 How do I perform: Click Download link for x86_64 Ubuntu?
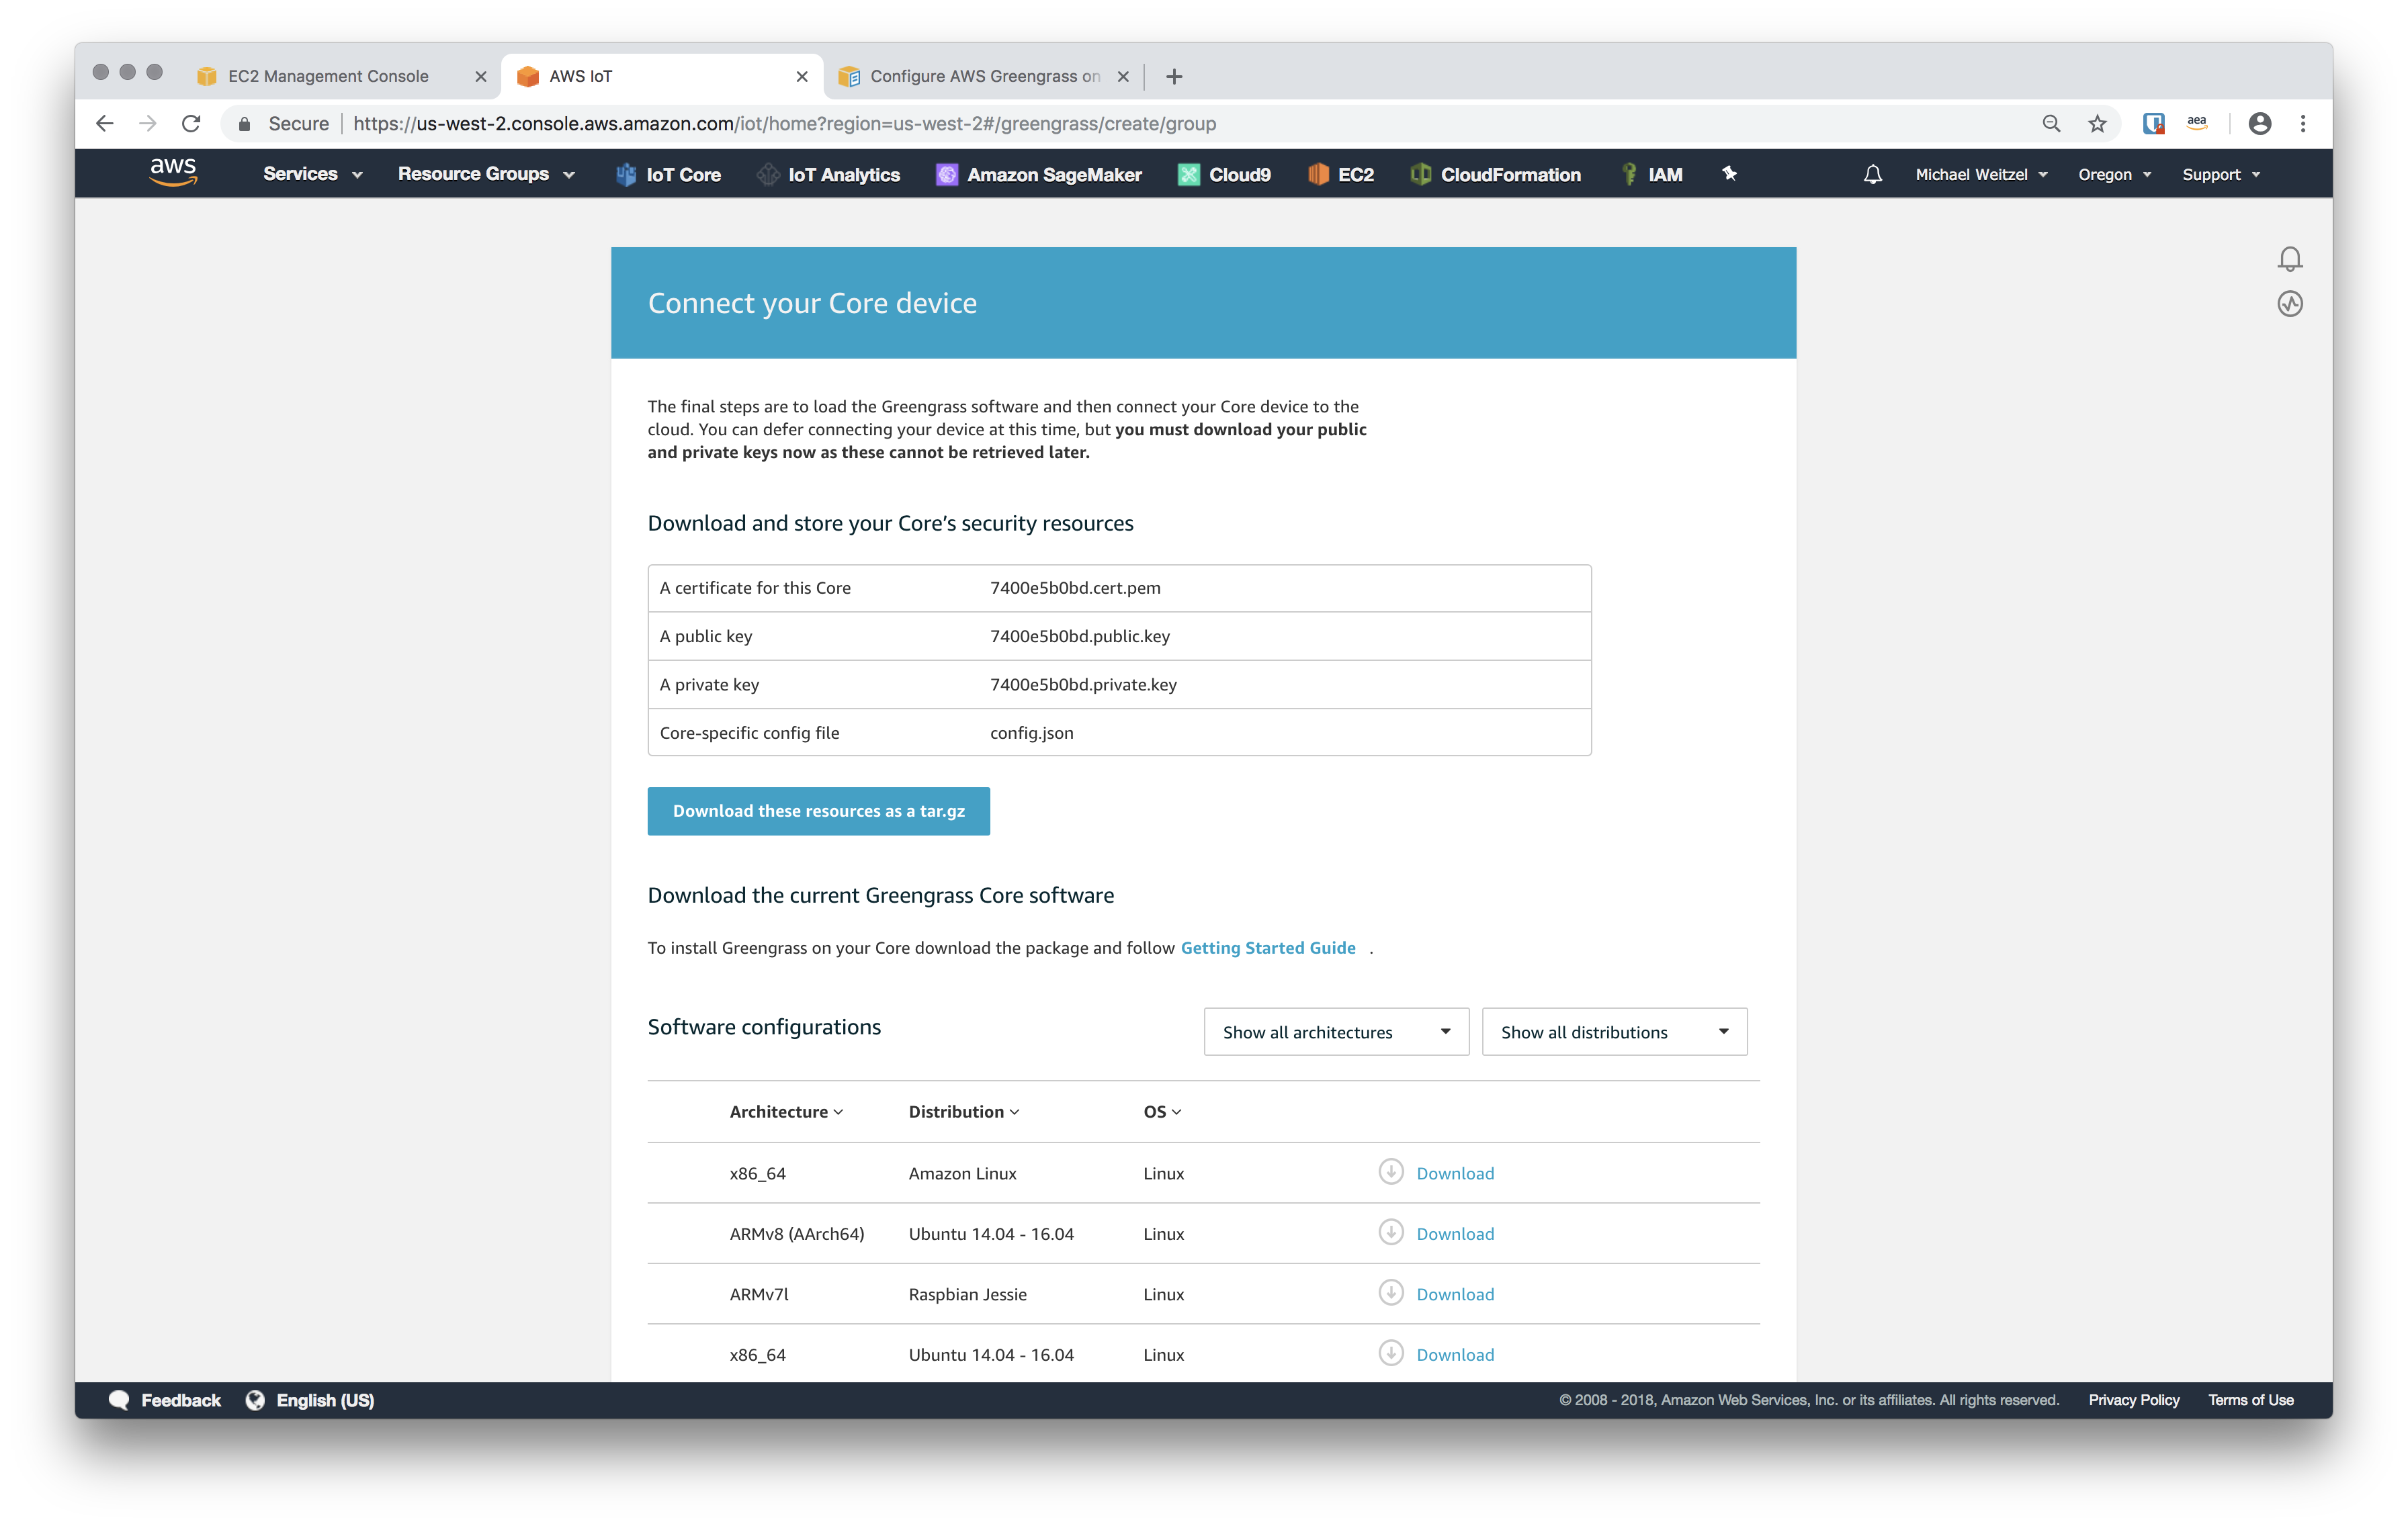1455,1354
